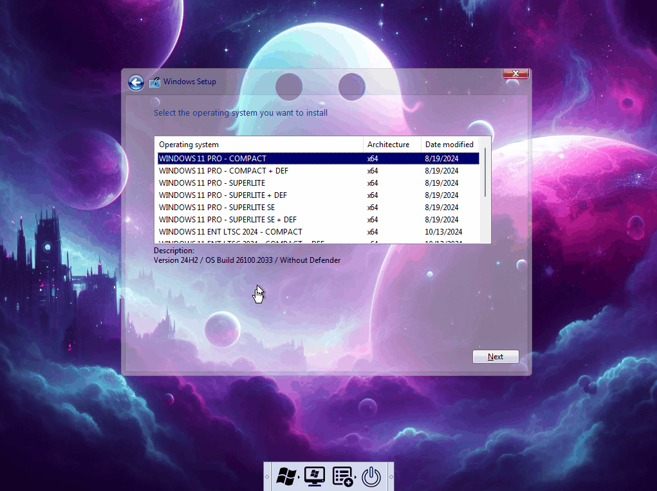Select WINDOWS 11 PRO - COMPACT + DEF
The image size is (657, 491).
pyautogui.click(x=319, y=171)
